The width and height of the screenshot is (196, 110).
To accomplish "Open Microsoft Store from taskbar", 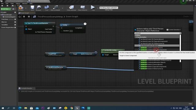I will [x=31, y=108].
